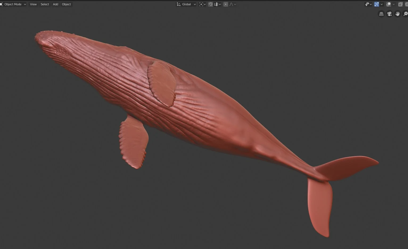Click the editor type icon at top left
Screen dimensions: 408x249
pos(2,4)
